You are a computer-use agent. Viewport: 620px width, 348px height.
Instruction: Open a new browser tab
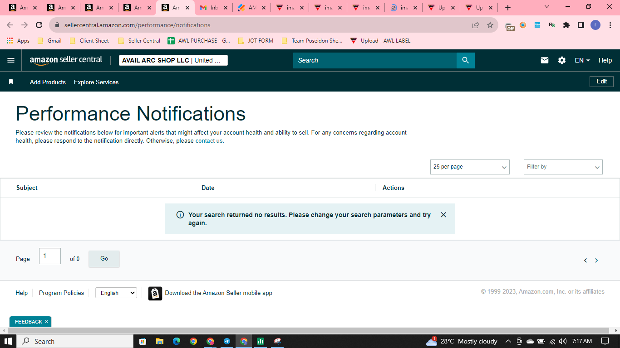tap(508, 8)
